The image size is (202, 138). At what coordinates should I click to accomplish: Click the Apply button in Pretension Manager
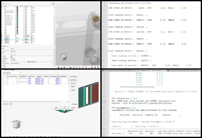click(56, 108)
